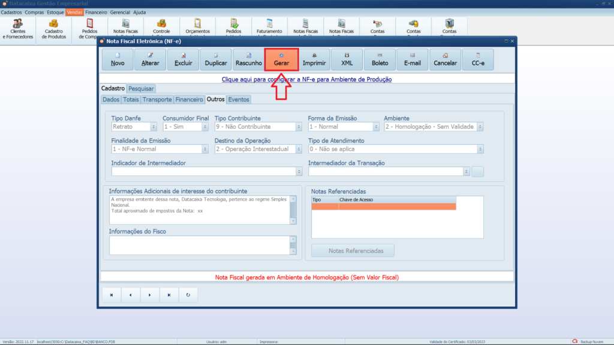Click the Excluir toolbar button
This screenshot has height=345, width=614.
(x=183, y=60)
